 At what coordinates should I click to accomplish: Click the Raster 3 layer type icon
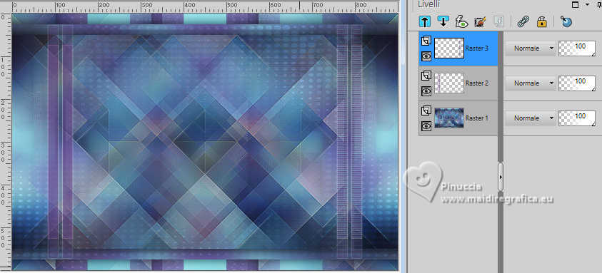point(426,41)
